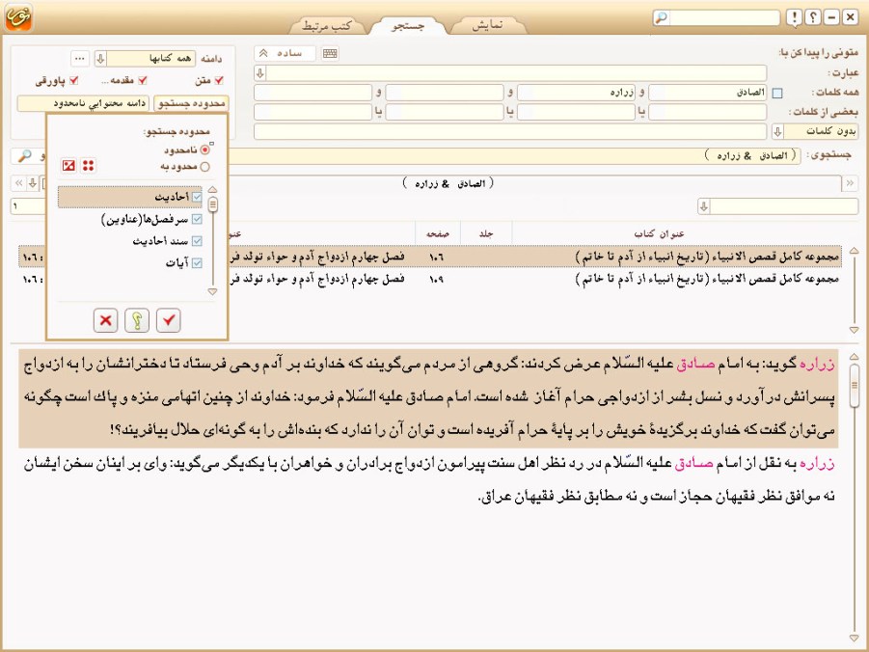
Task: Click the double-arrow button at left of results query bar
Action: coord(19,183)
